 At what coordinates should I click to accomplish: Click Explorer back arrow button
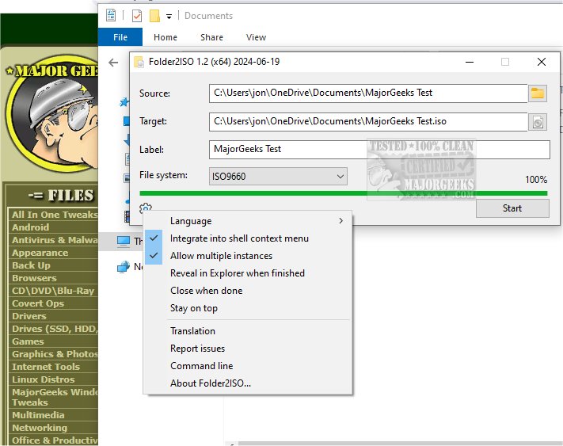pyautogui.click(x=113, y=63)
